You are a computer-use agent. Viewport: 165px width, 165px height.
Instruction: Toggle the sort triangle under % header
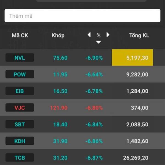[x=98, y=42]
